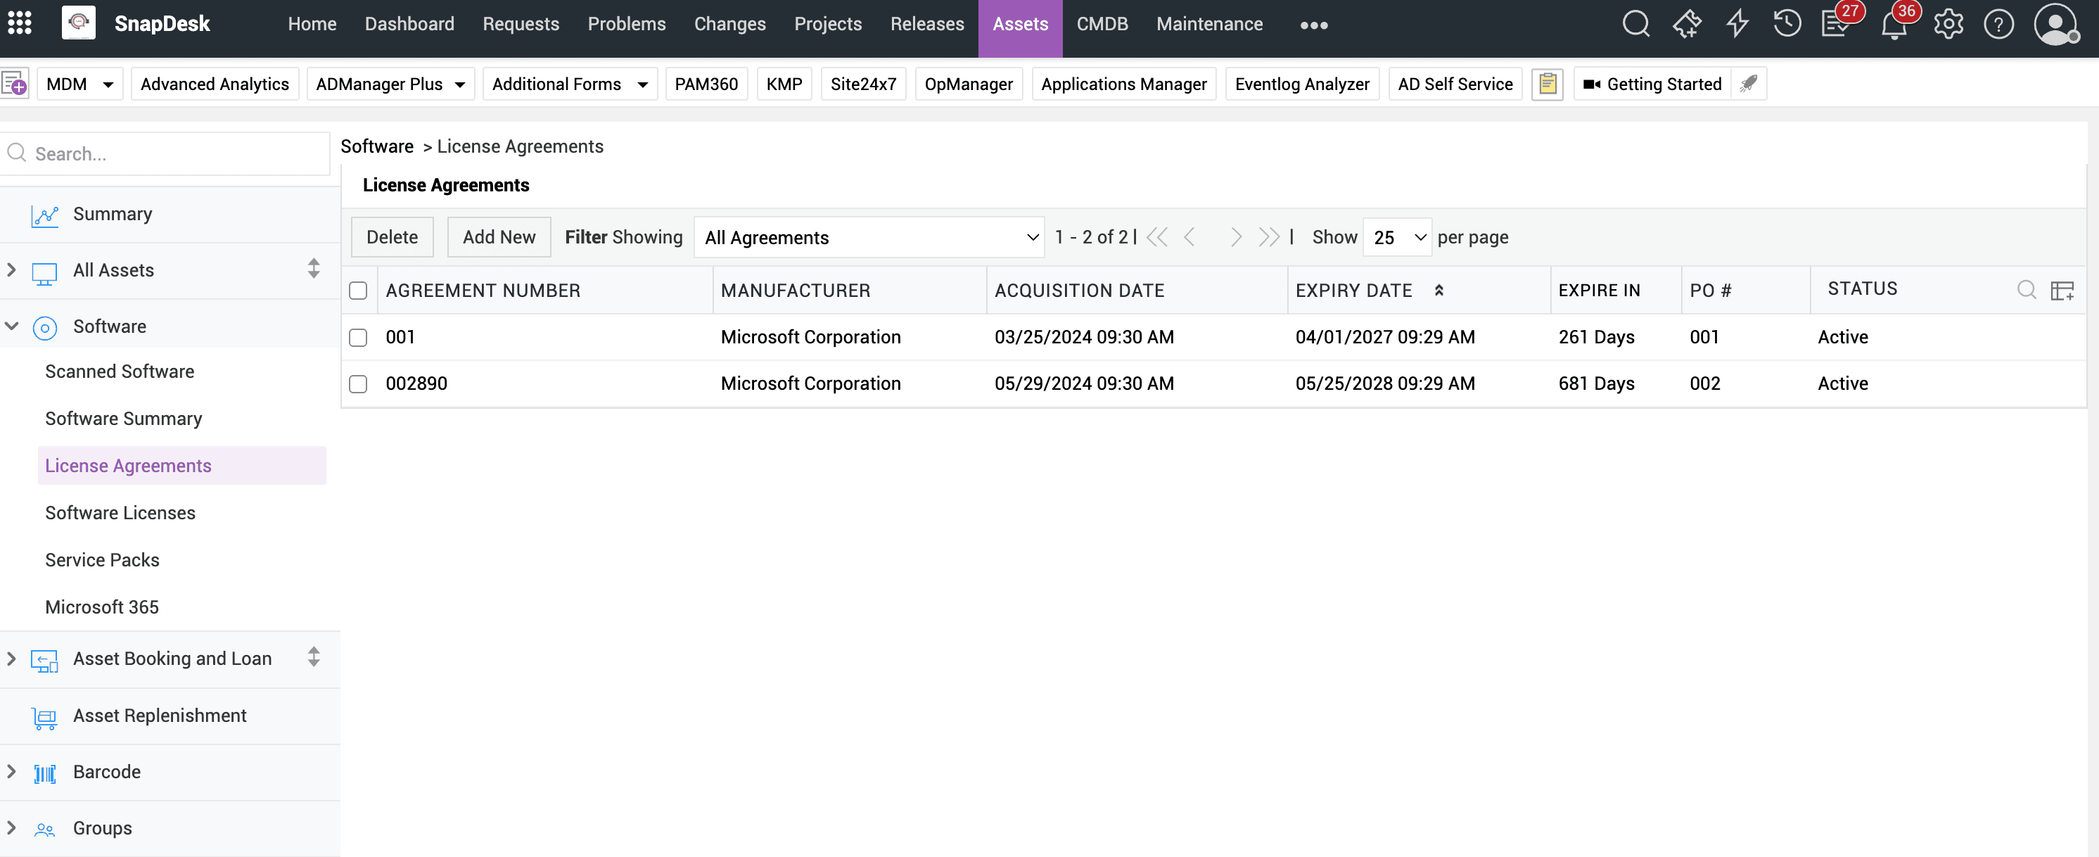This screenshot has height=857, width=2099.
Task: Open admin settings gear icon
Action: [x=1948, y=24]
